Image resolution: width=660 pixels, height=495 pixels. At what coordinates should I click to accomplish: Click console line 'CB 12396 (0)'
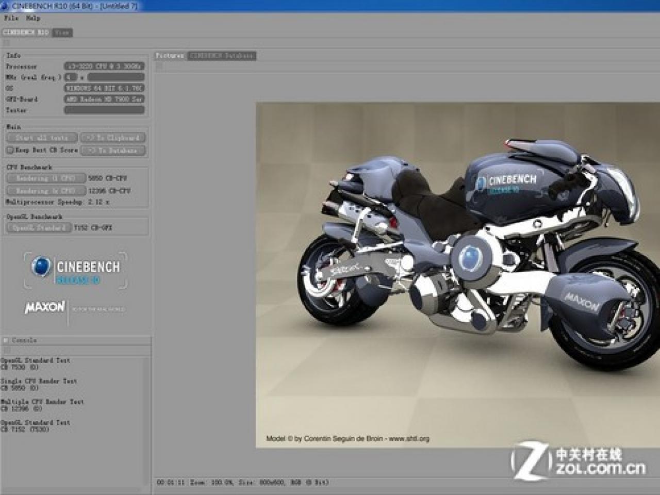22,408
